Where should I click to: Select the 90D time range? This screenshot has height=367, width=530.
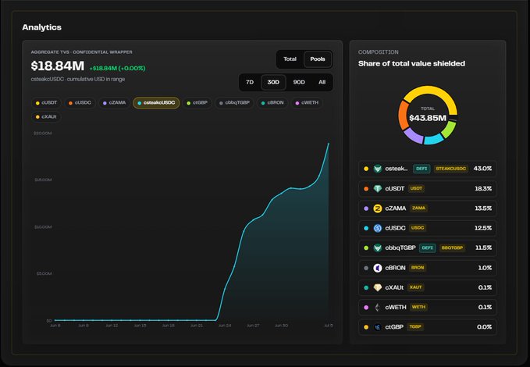pyautogui.click(x=299, y=82)
